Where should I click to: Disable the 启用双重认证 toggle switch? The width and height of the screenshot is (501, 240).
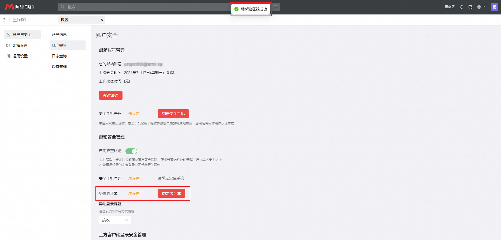131,151
